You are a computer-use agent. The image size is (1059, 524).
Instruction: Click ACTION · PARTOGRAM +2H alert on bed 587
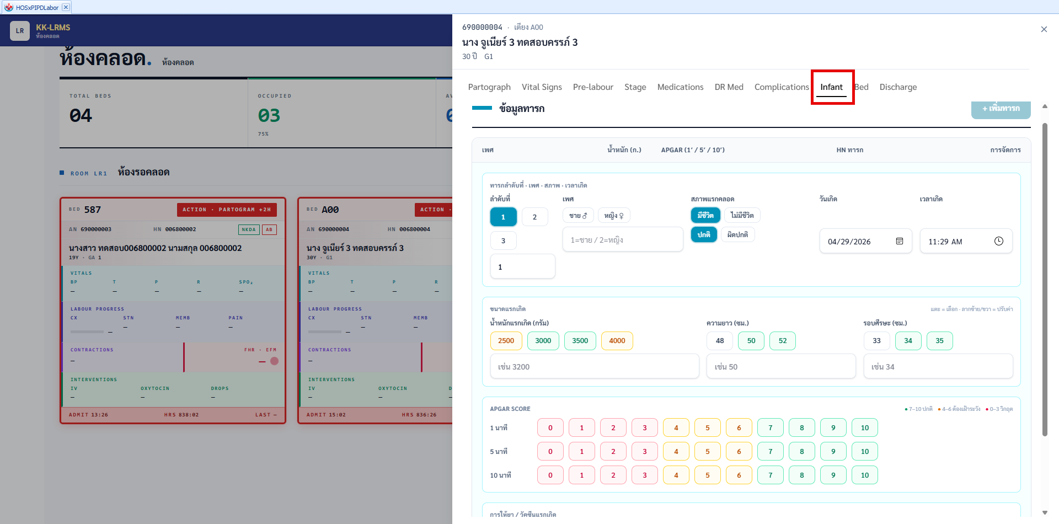tap(227, 210)
